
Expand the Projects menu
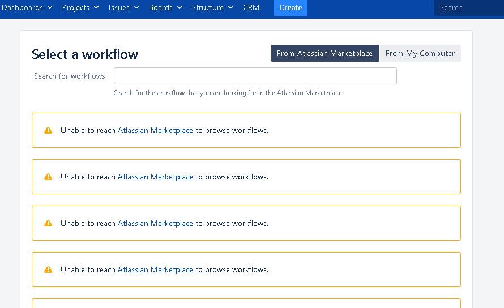(80, 7)
